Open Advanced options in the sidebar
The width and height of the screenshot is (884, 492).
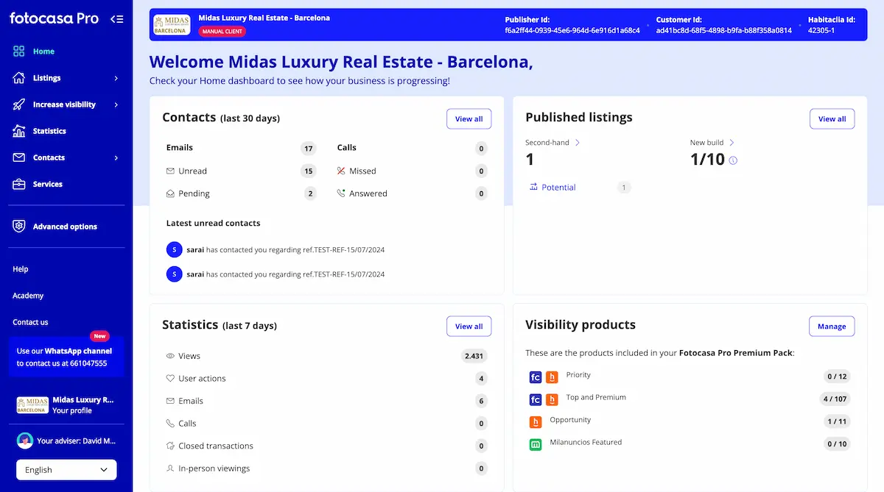pos(66,227)
